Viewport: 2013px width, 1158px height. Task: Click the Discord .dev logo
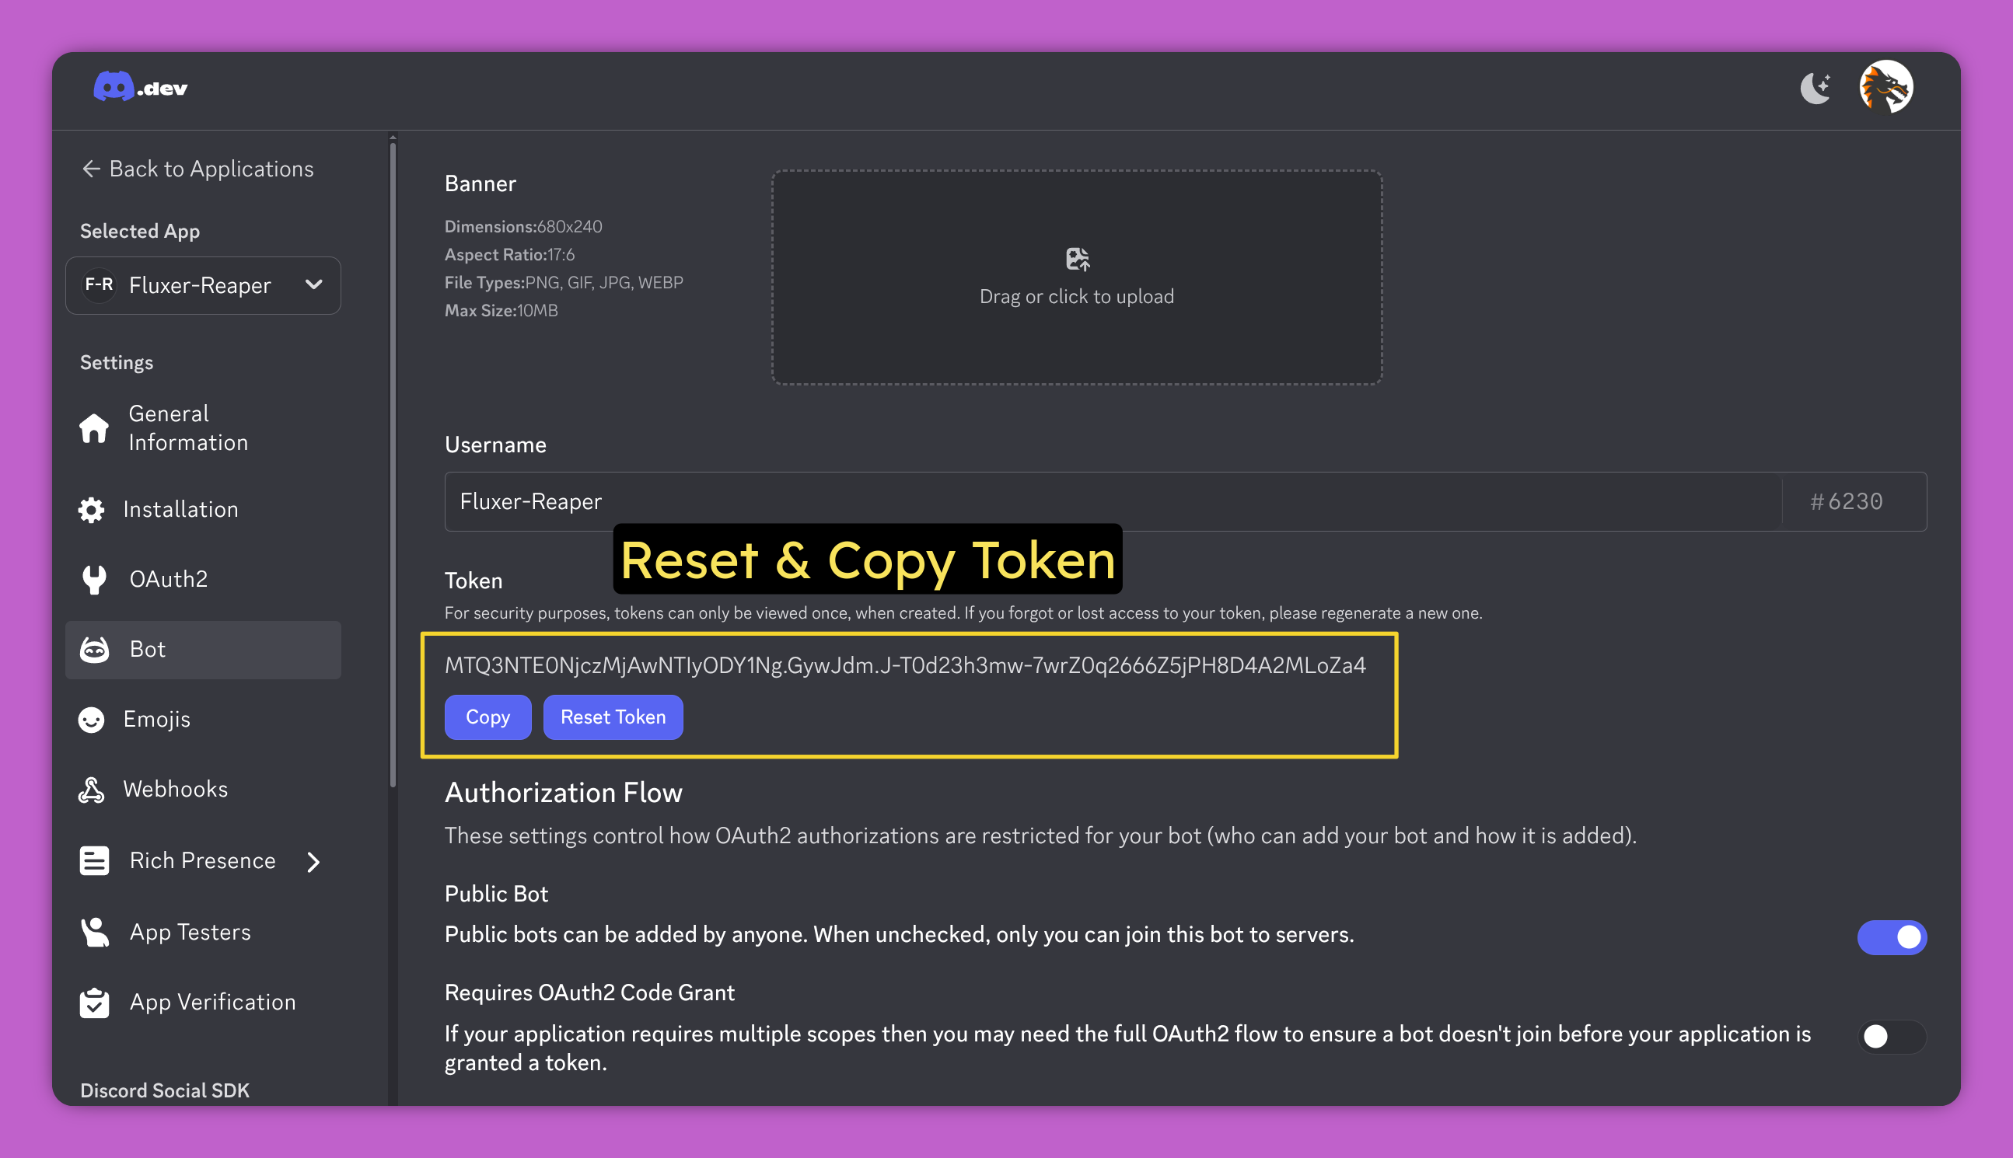tap(141, 87)
